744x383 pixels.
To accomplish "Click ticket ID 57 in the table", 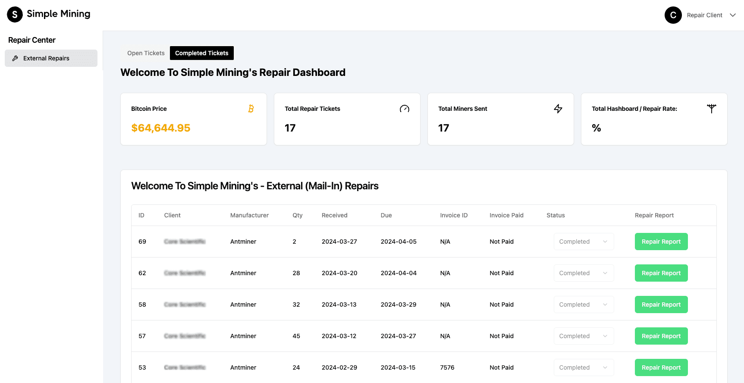I will click(142, 336).
